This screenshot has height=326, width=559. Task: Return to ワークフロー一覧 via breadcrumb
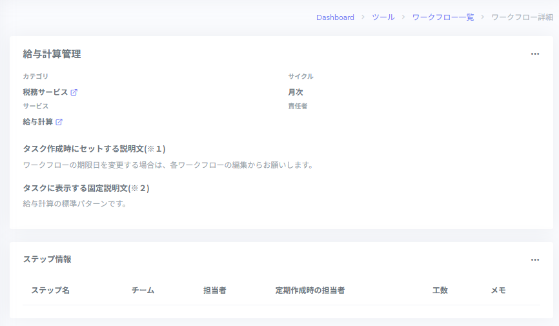pos(443,17)
